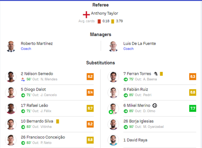Click the yellow card average icon
This screenshot has width=202, height=148.
click(x=112, y=21)
